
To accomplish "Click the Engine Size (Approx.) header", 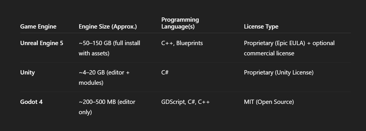I will [x=108, y=27].
